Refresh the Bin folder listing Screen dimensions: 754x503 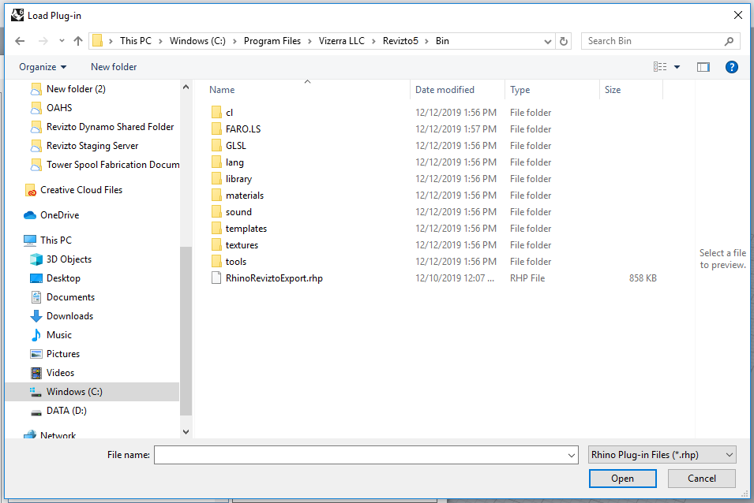coord(564,41)
